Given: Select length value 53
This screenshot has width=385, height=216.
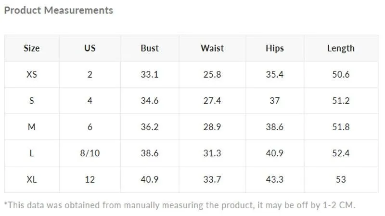Looking at the screenshot, I should [341, 179].
